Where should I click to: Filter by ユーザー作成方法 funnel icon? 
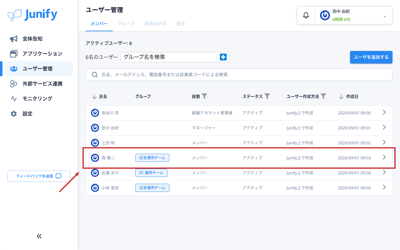[324, 96]
